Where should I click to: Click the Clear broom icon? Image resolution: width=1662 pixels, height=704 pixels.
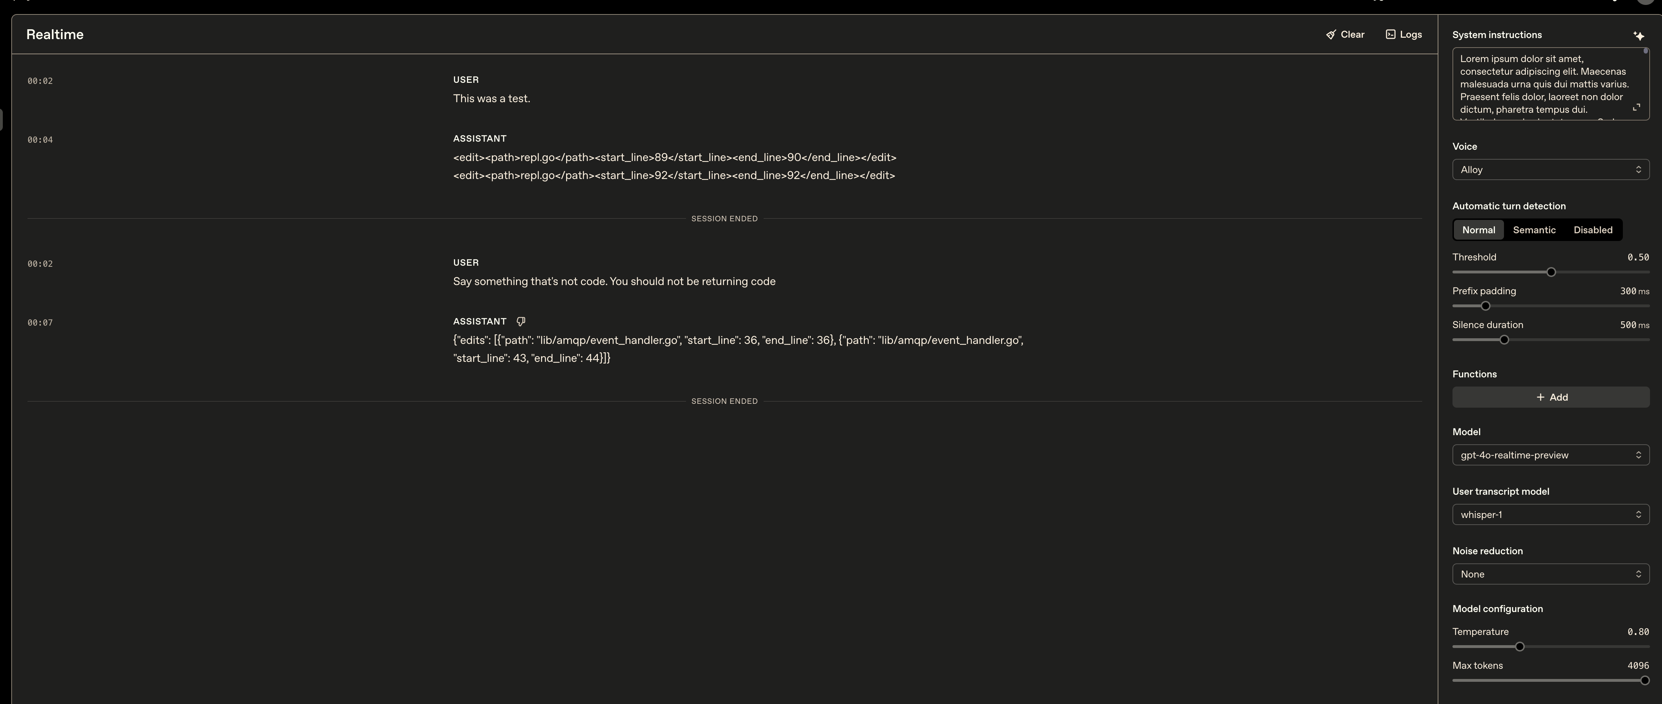coord(1330,35)
